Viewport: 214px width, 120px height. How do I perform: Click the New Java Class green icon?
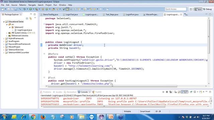click(47, 9)
